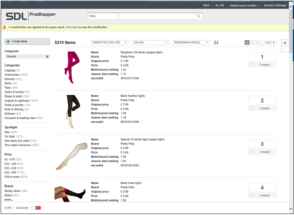Filter price £30 - £50

click(x=15, y=173)
